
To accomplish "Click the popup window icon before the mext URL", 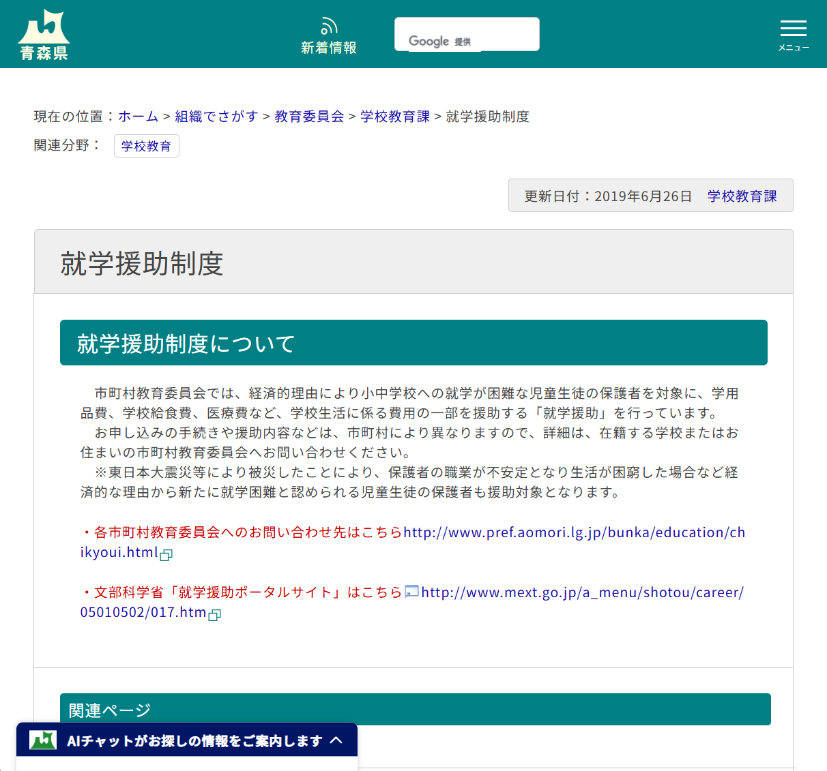I will 411,592.
